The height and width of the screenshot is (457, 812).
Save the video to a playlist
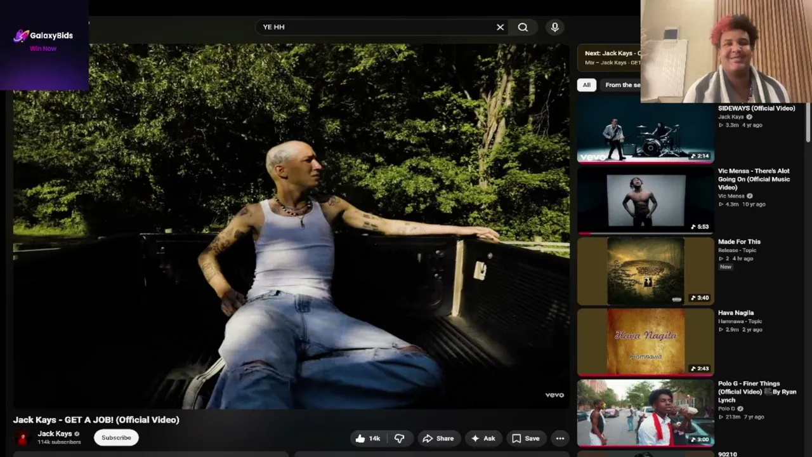(526, 439)
